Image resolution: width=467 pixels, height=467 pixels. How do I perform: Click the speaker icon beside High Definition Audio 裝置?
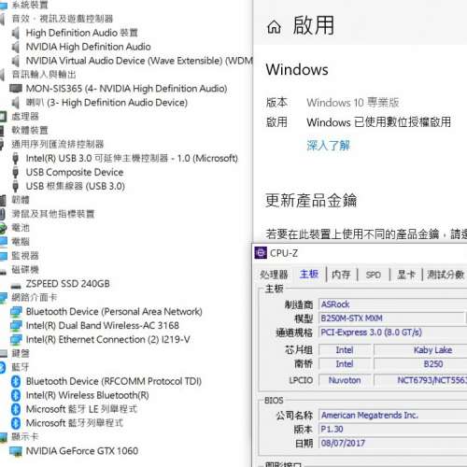point(16,33)
